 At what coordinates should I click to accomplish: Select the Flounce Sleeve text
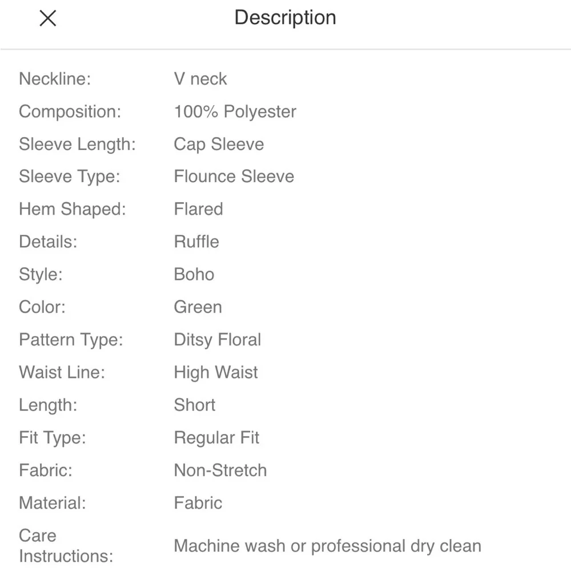[x=234, y=176]
